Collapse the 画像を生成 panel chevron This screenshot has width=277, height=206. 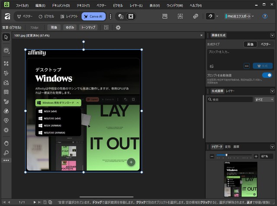(272, 35)
